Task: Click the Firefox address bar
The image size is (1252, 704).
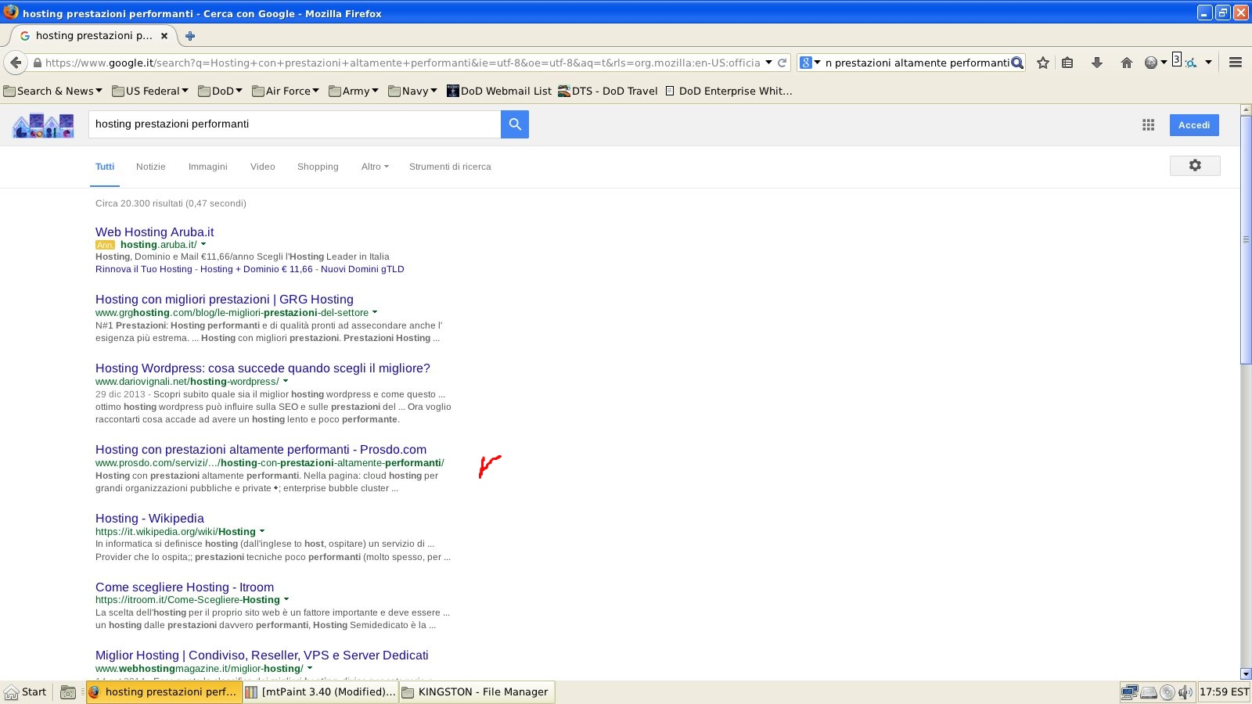Action: [x=402, y=63]
